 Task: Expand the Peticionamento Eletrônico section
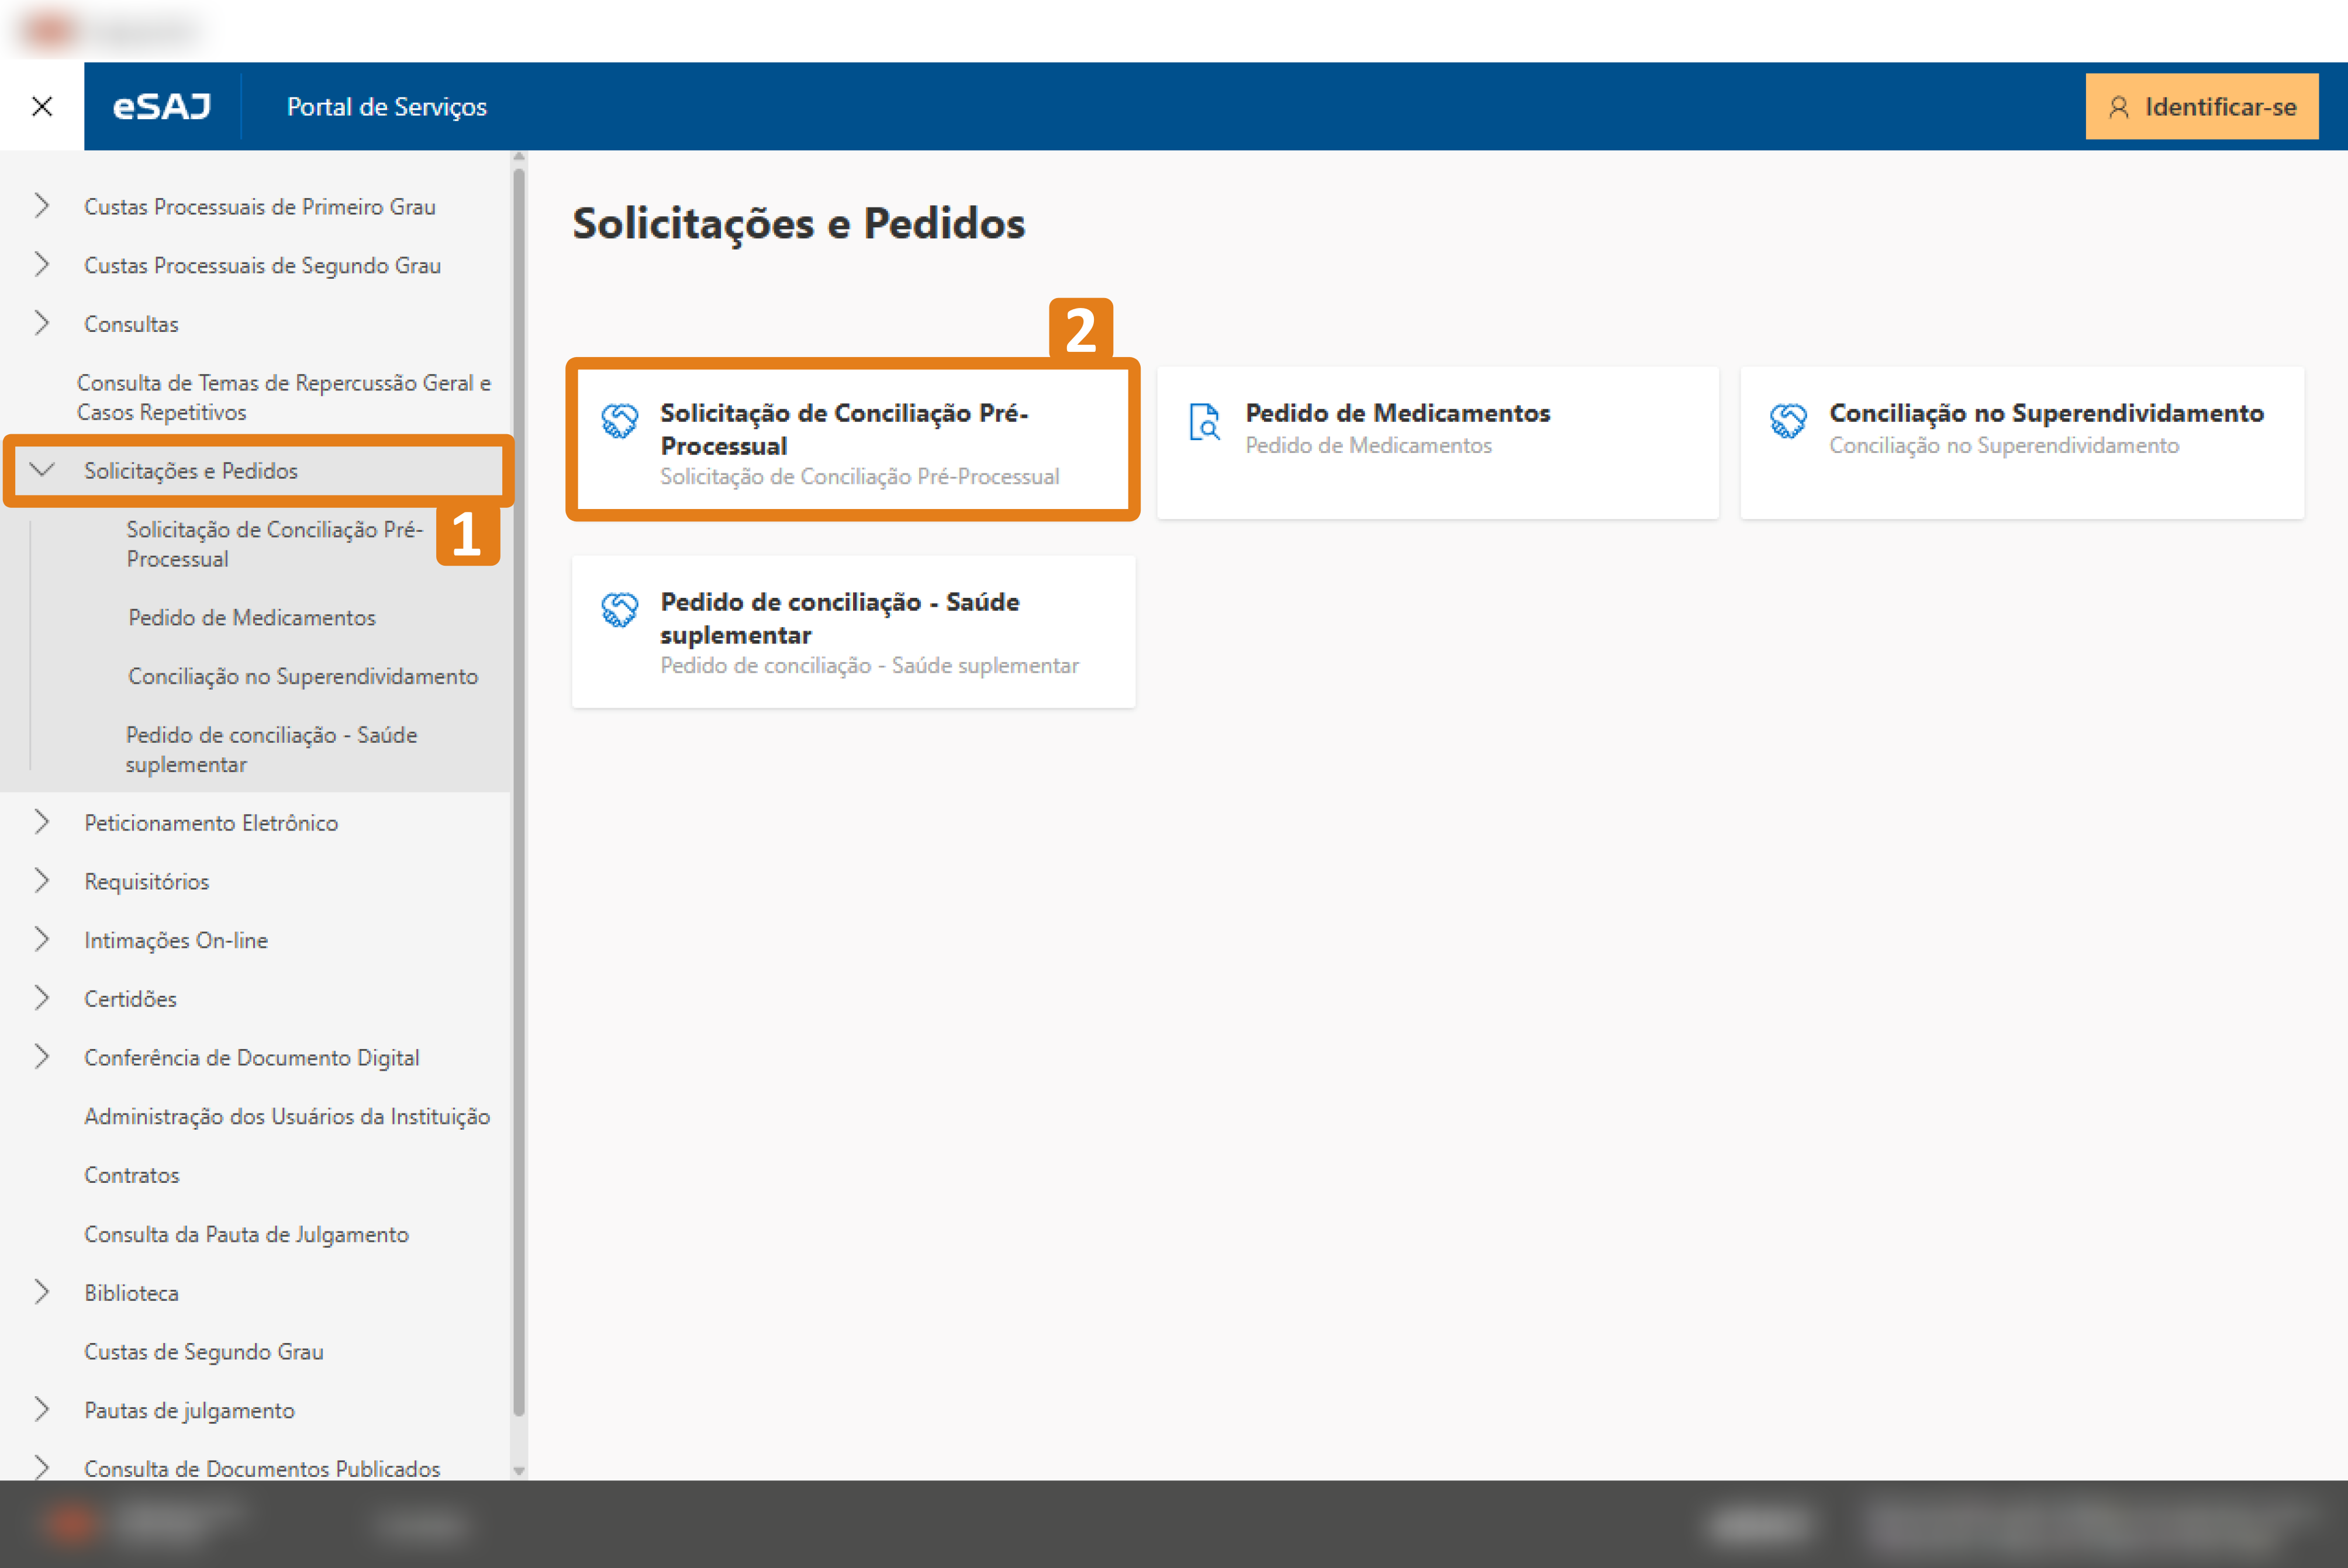coord(42,822)
